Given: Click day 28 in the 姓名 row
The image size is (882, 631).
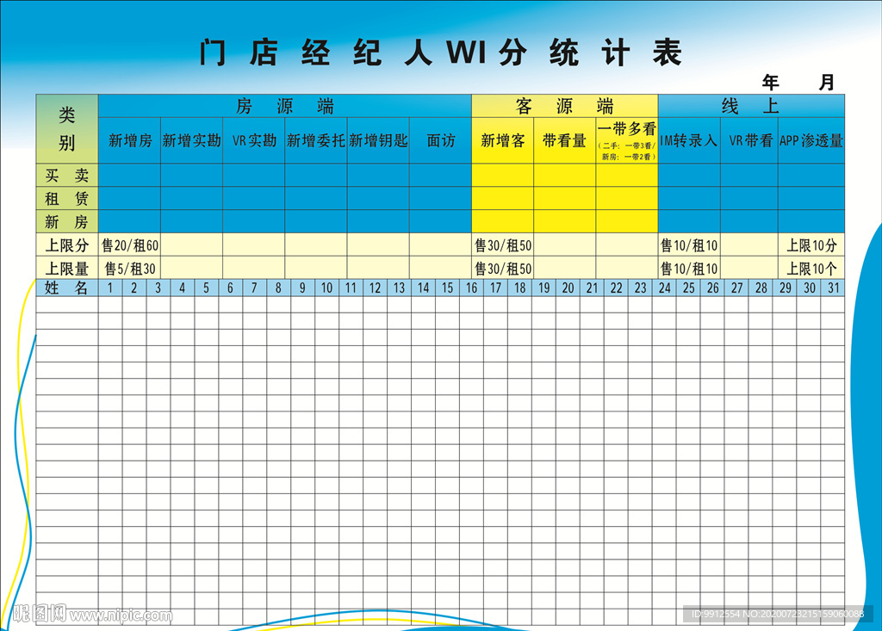Looking at the screenshot, I should coord(761,288).
